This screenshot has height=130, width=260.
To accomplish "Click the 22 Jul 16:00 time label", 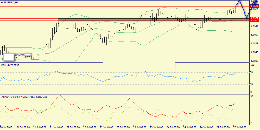I will (x=106, y=127).
